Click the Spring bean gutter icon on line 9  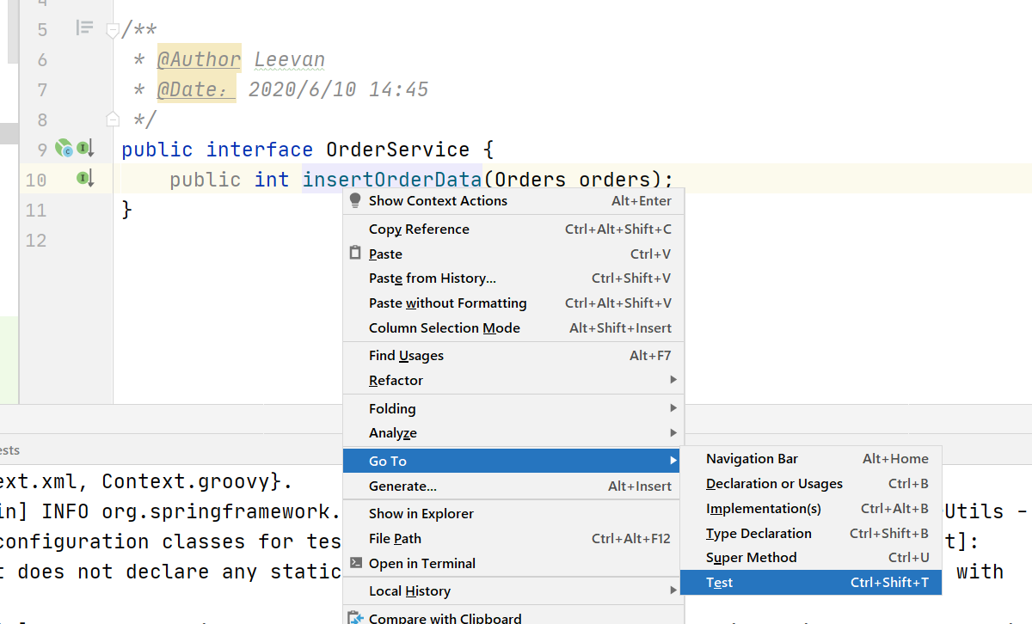[64, 150]
